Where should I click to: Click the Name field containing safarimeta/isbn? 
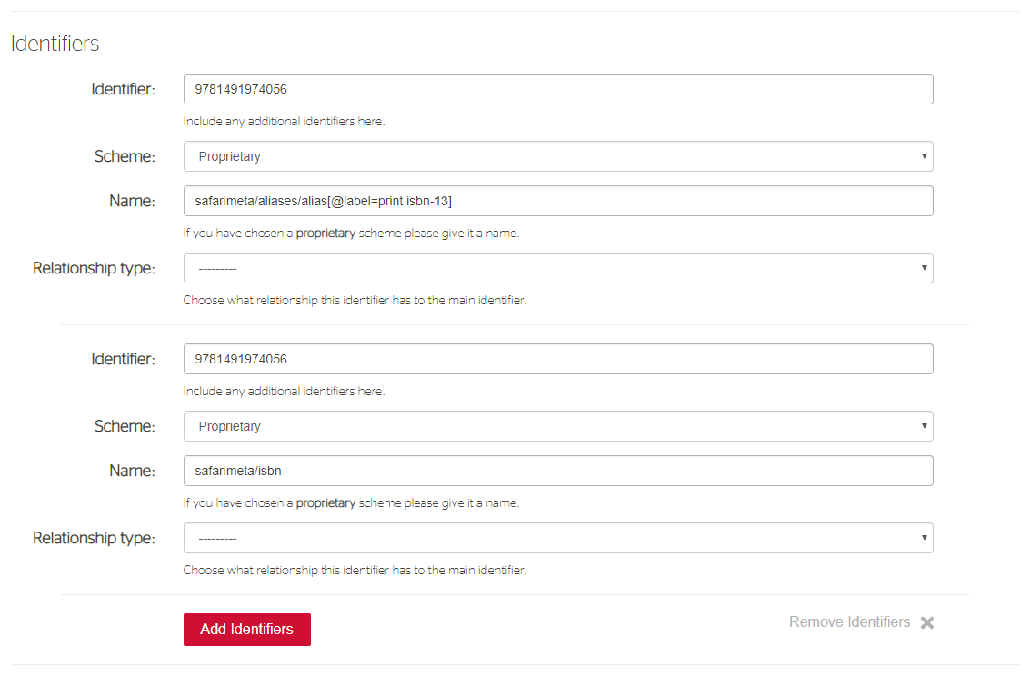pyautogui.click(x=558, y=471)
